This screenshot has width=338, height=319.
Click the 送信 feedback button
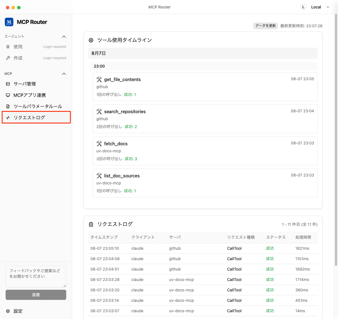click(36, 295)
